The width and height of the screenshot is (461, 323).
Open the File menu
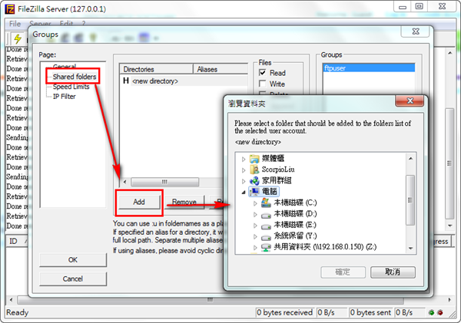[x=15, y=24]
